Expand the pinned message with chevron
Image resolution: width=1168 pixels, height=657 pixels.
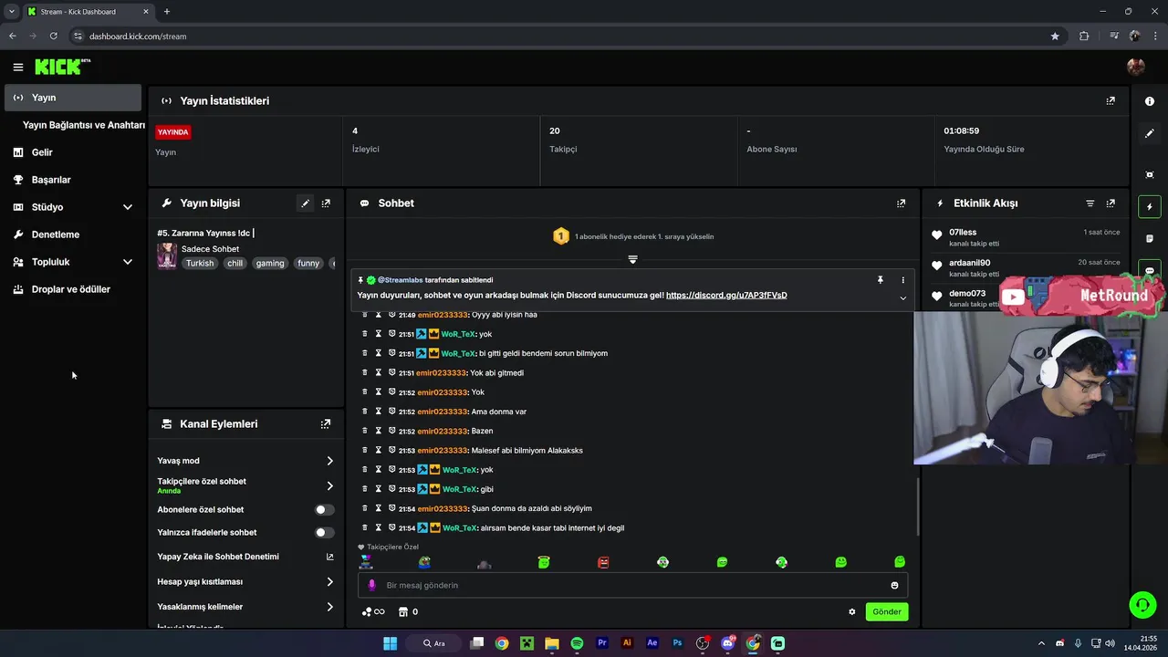pos(903,298)
